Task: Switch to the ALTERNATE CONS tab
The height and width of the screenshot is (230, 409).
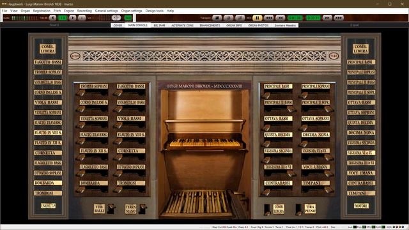Action: pyautogui.click(x=182, y=26)
